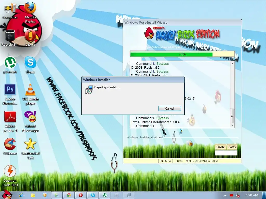Launch Mozilla Firefox from desktop

point(30,12)
